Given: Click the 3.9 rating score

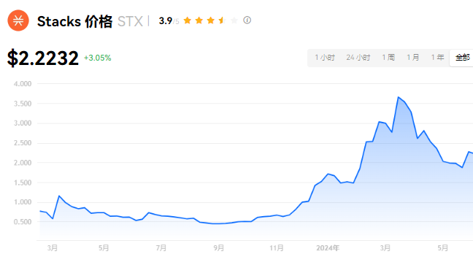Looking at the screenshot, I should coord(166,21).
